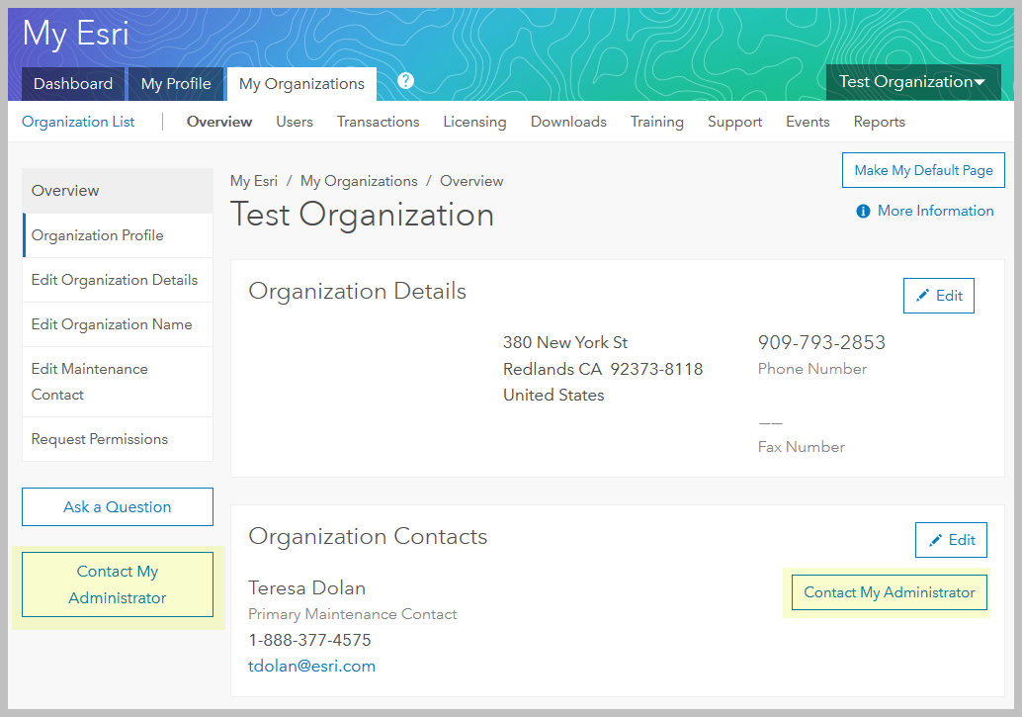Screen dimensions: 1022x717
Task: Open the Test Organization dropdown
Action: coord(913,82)
